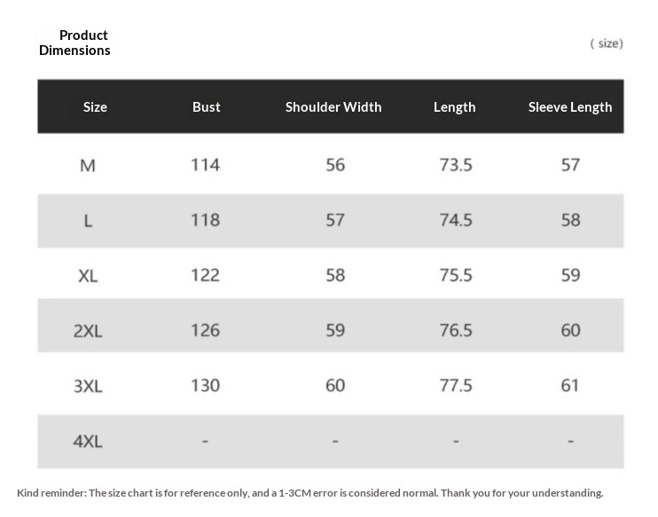Click the Product Dimensions title
This screenshot has width=658, height=517.
tap(75, 43)
